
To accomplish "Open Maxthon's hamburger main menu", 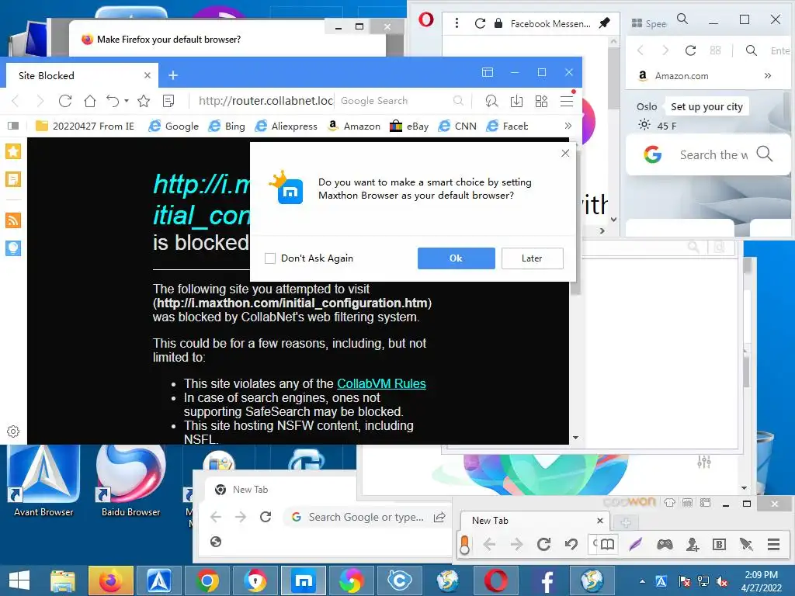I will [x=567, y=101].
